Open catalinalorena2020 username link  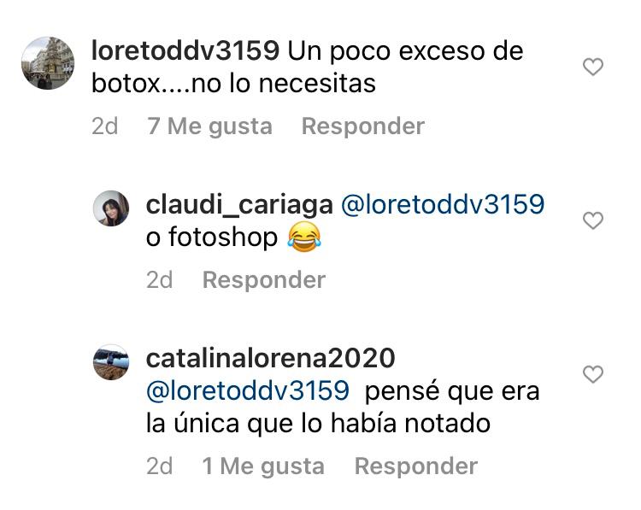point(271,359)
